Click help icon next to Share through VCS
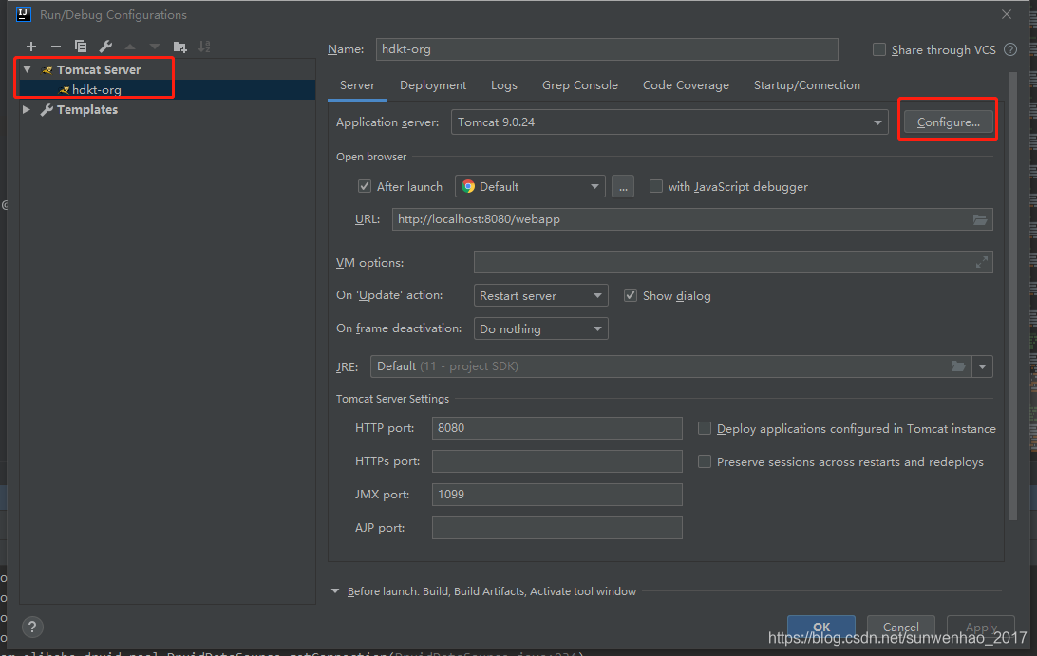The height and width of the screenshot is (656, 1037). coord(1010,49)
